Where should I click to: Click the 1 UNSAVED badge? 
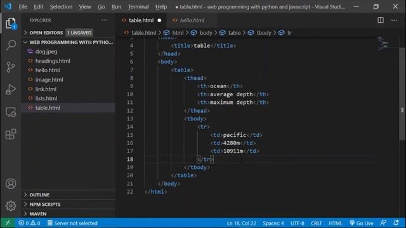(79, 32)
